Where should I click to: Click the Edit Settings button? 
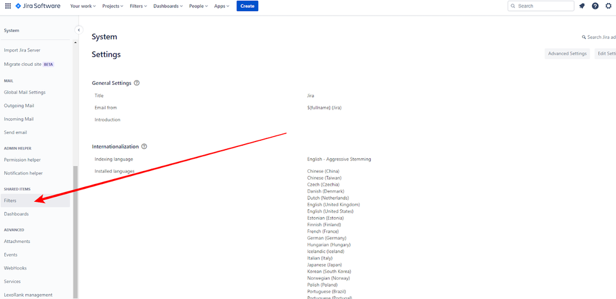click(606, 54)
